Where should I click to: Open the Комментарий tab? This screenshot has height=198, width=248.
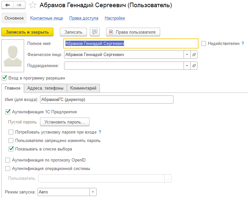pyautogui.click(x=83, y=88)
